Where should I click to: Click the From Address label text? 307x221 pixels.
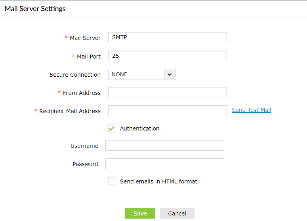[82, 93]
